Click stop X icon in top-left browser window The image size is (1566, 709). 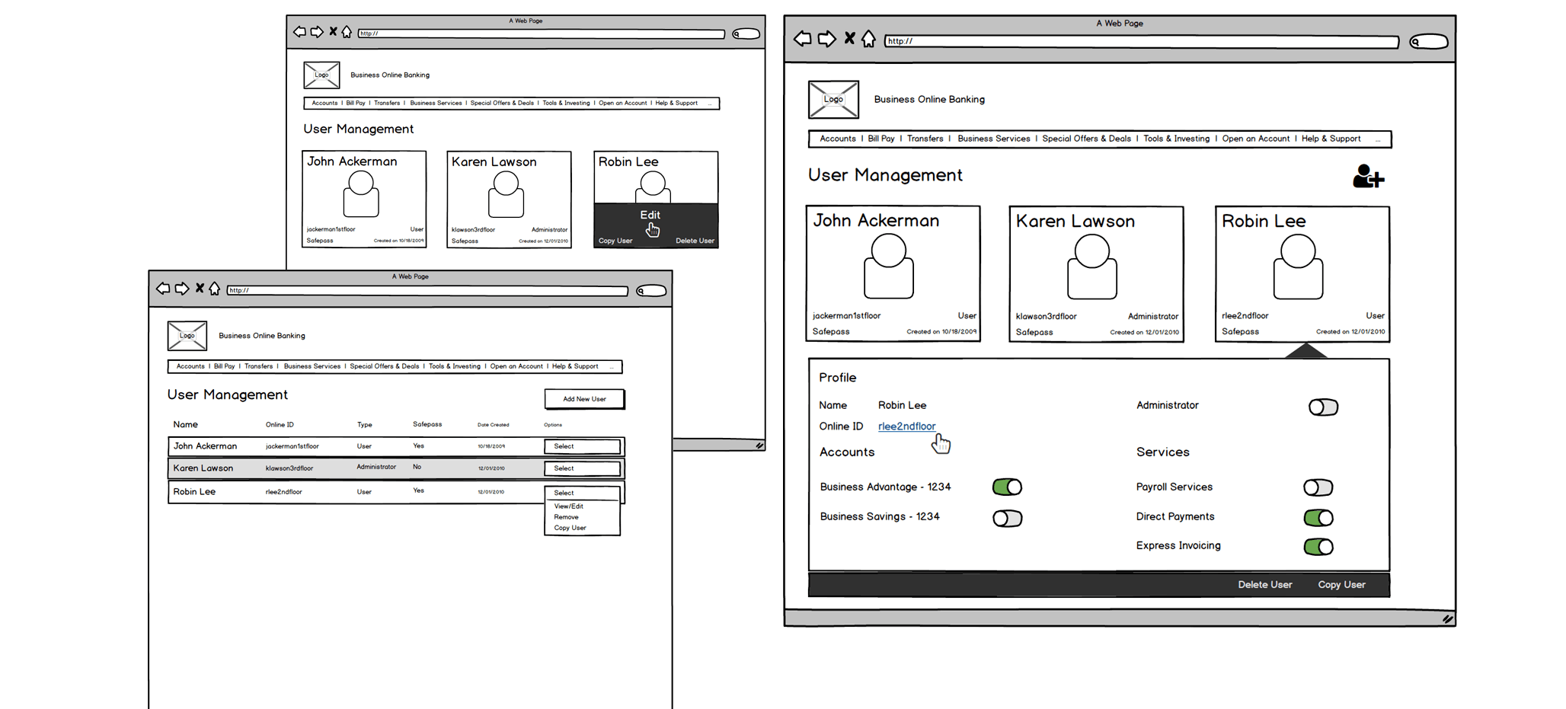tap(333, 31)
